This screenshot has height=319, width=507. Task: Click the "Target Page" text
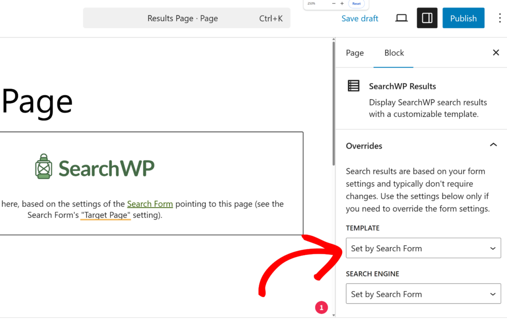105,215
